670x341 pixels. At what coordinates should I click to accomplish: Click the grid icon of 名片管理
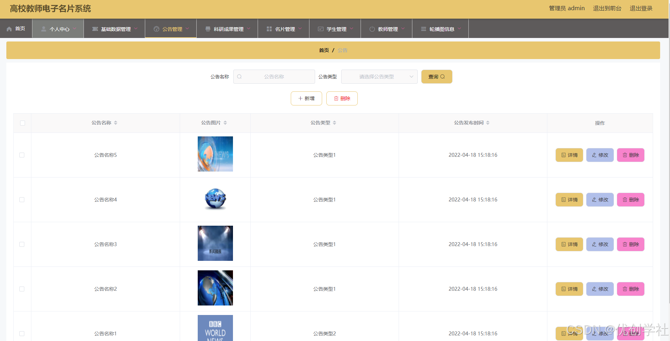pos(269,29)
